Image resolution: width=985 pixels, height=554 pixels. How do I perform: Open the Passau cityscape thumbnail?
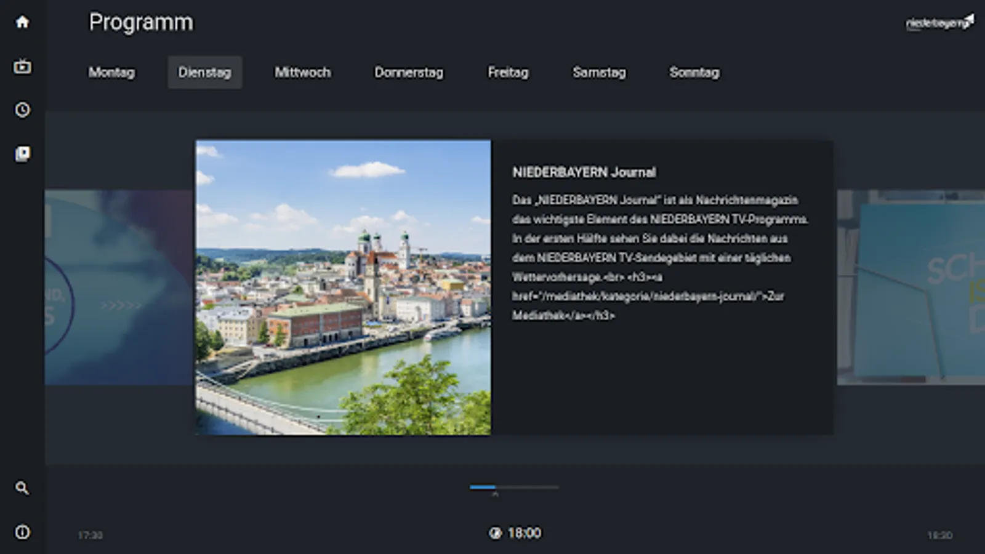point(344,287)
